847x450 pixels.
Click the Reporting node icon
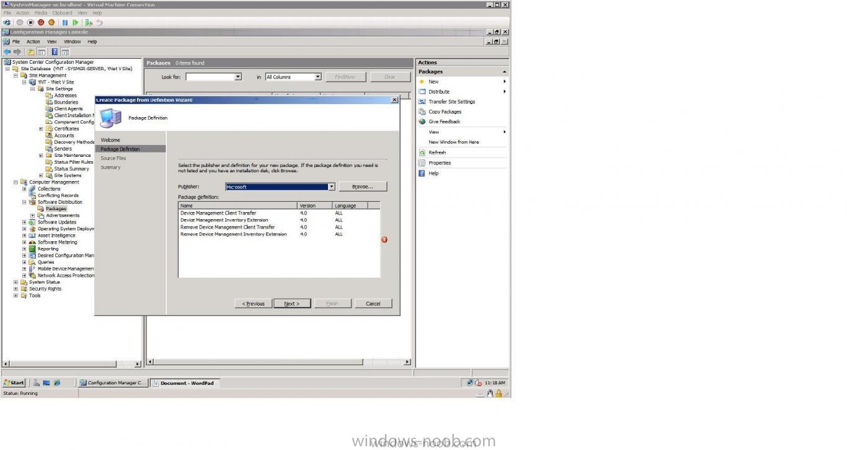(33, 249)
